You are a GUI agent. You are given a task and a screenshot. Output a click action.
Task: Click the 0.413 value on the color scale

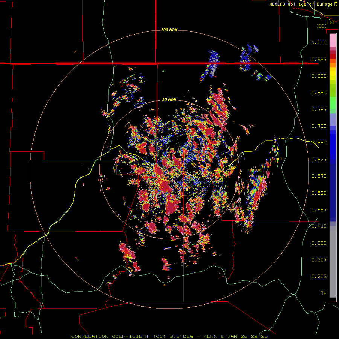[x=319, y=226]
